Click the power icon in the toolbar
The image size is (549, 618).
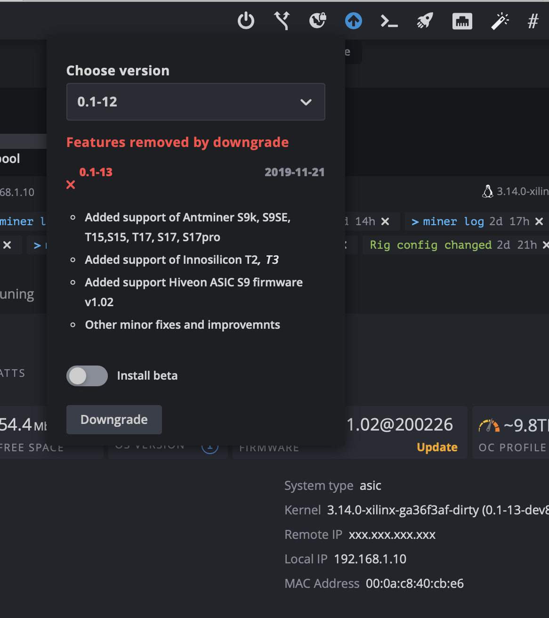(x=246, y=21)
